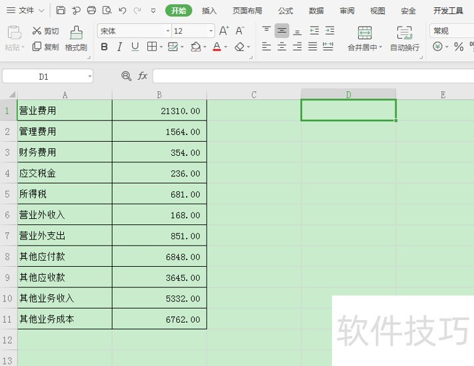Open the number format 常规 dropdown
Screen dimensions: 474x366
coord(451,31)
